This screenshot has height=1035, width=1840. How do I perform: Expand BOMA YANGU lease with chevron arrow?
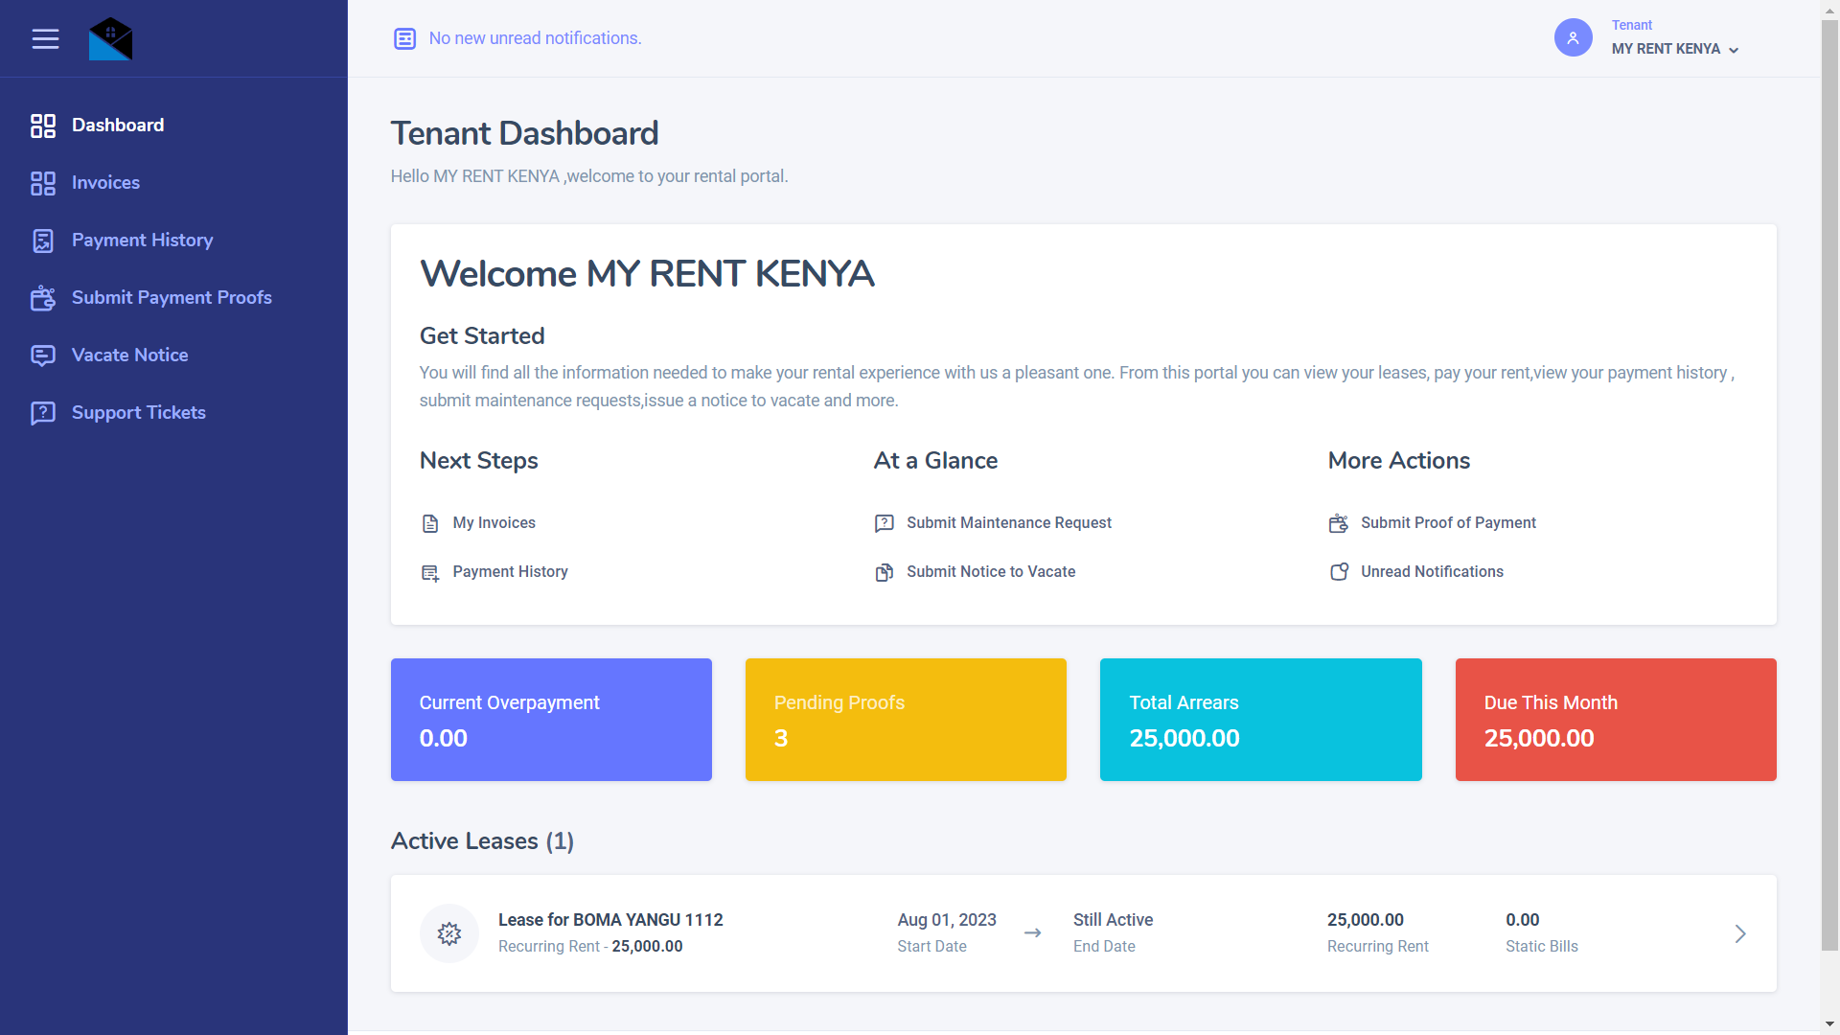coord(1740,933)
